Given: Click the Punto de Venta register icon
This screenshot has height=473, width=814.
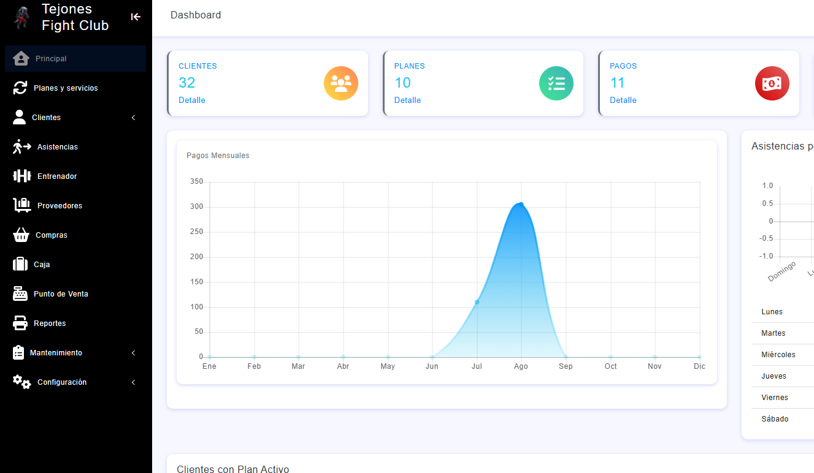Looking at the screenshot, I should pos(20,294).
